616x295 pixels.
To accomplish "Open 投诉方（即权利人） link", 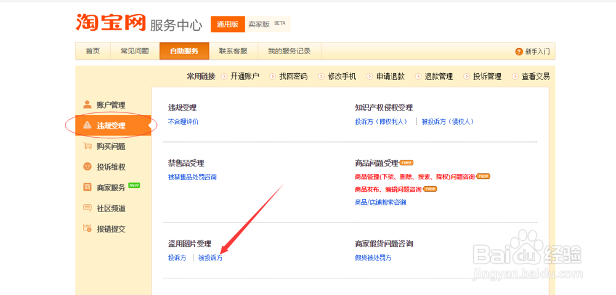I will [x=381, y=122].
